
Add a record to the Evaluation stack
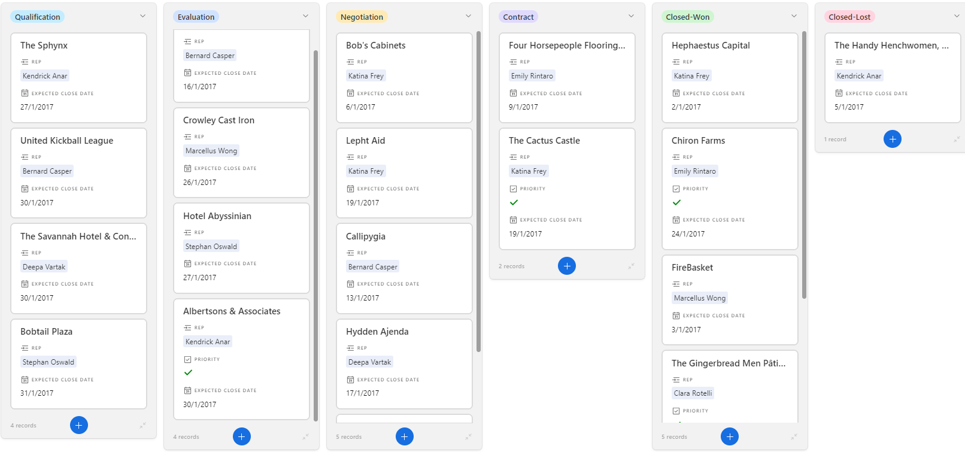[242, 436]
